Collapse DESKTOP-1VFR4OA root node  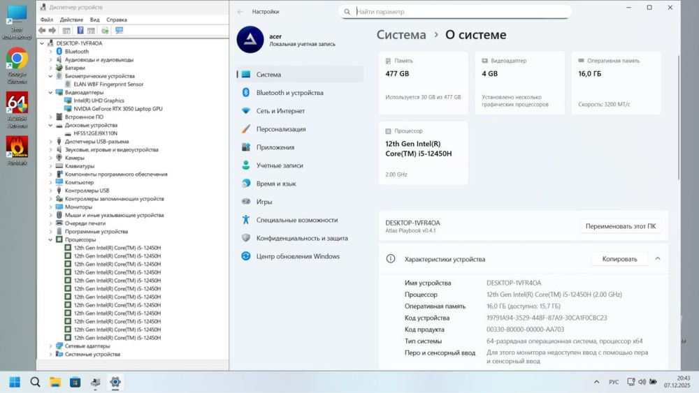click(x=42, y=43)
